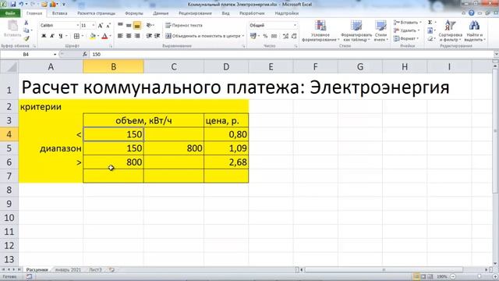Image resolution: width=499 pixels, height=281 pixels.
Task: Decrease the cell indent
Action: (x=149, y=36)
